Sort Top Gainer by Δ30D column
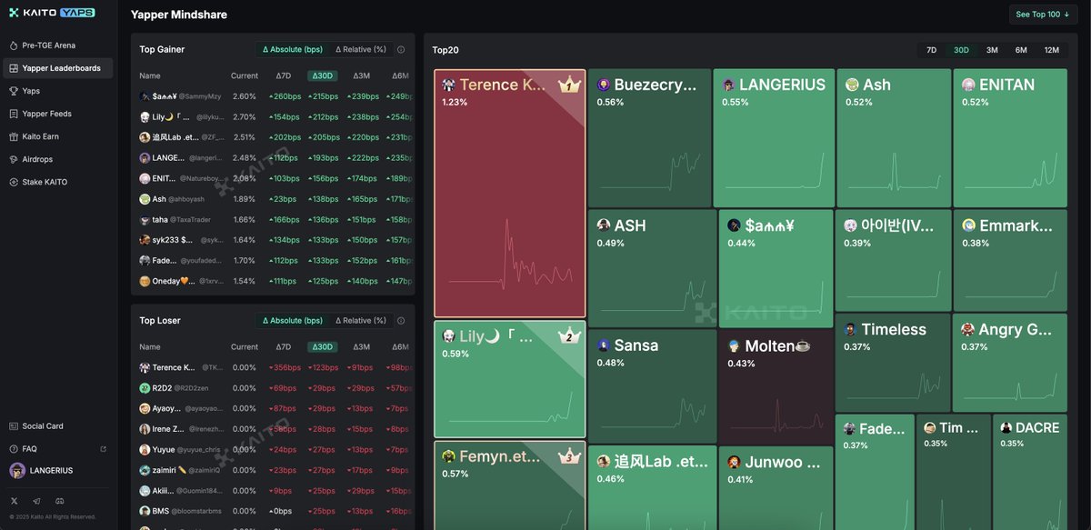 (x=322, y=76)
